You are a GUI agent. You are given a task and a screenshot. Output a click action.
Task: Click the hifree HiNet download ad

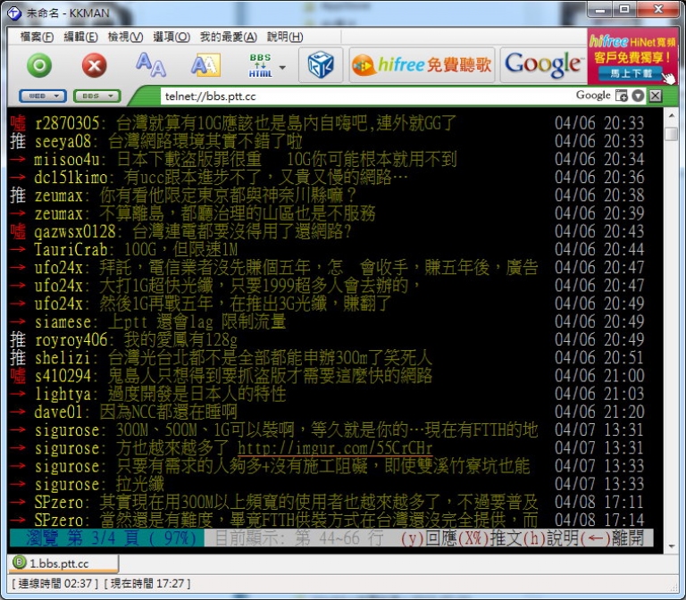(632, 57)
